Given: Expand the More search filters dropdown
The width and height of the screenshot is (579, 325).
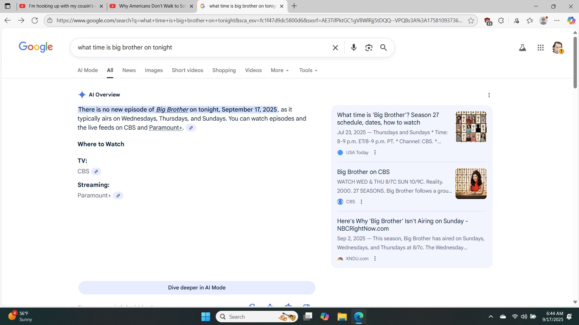Looking at the screenshot, I should [x=280, y=70].
